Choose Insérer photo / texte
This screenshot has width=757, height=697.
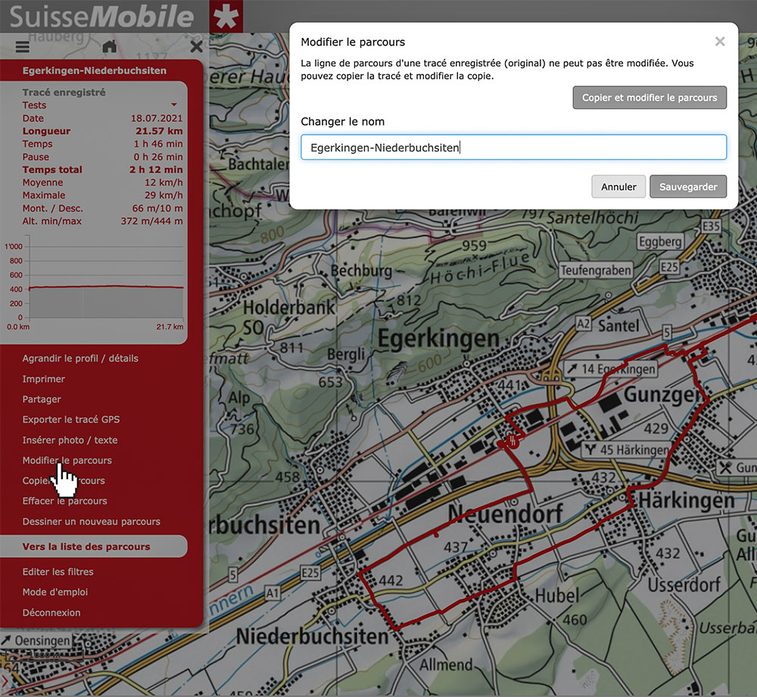coord(70,440)
